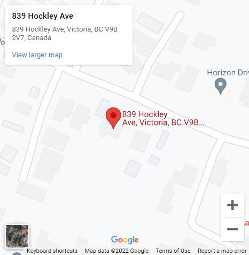Click the red 839 Hockley Ave map label

163,119
